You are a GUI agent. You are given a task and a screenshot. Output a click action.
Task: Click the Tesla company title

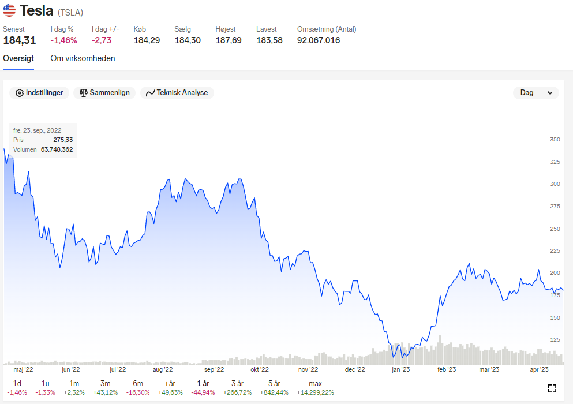36,10
